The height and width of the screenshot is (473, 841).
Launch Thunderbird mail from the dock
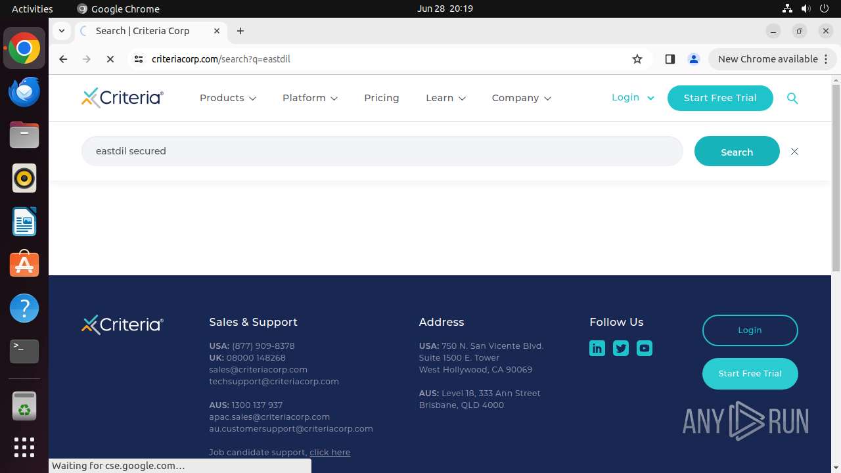tap(24, 92)
